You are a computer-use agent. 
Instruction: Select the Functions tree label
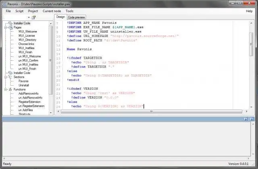[19, 89]
